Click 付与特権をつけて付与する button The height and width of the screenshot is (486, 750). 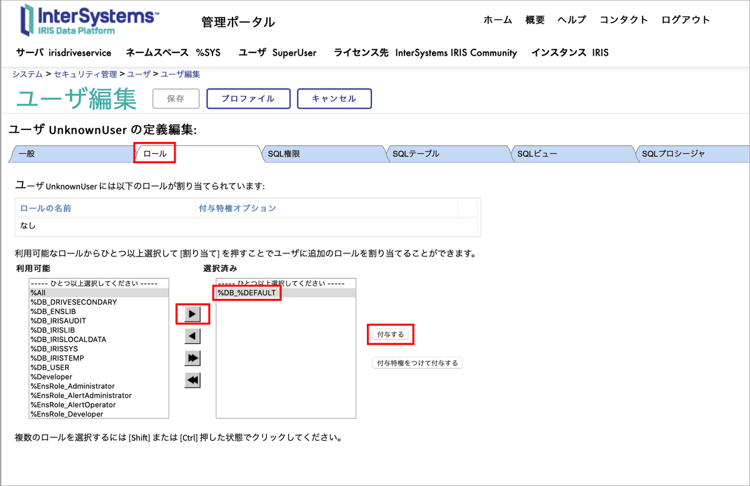(x=417, y=363)
